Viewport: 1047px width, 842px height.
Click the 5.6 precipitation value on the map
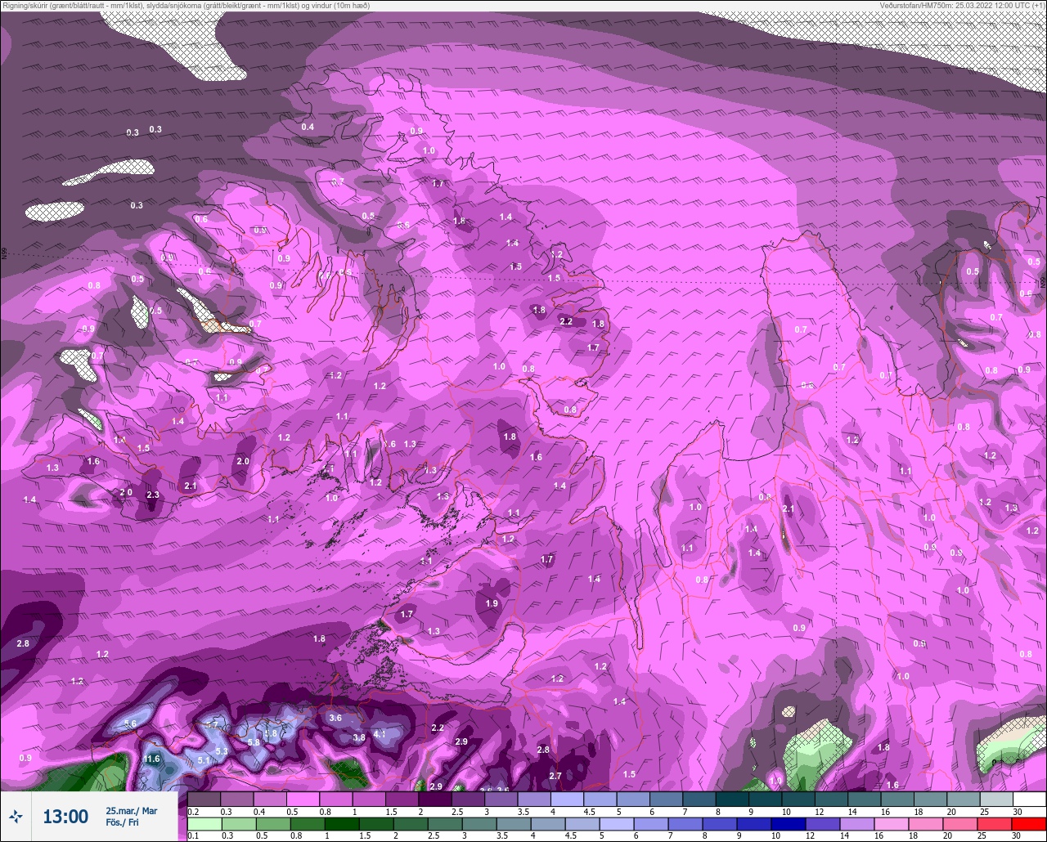tap(130, 724)
